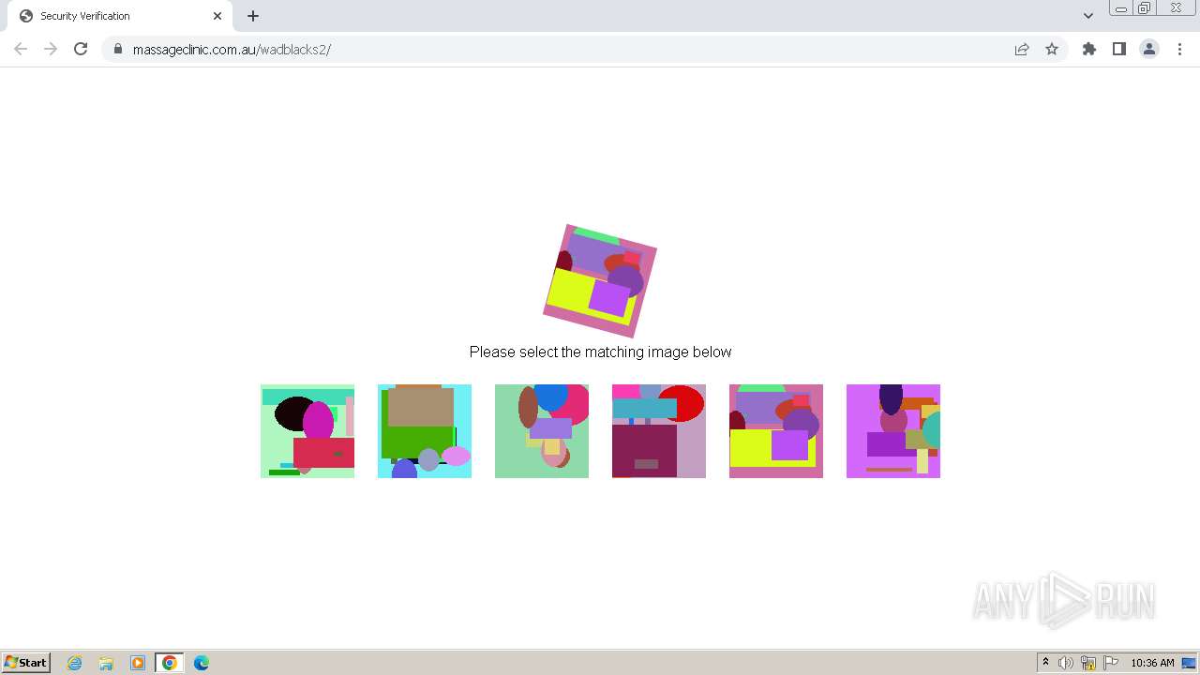This screenshot has height=675, width=1200.
Task: Open File Explorer from the taskbar
Action: pos(106,663)
